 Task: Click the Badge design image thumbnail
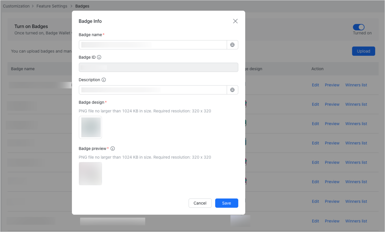(90, 127)
